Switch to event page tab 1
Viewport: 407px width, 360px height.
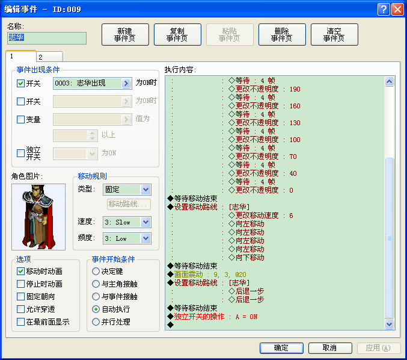(21, 56)
